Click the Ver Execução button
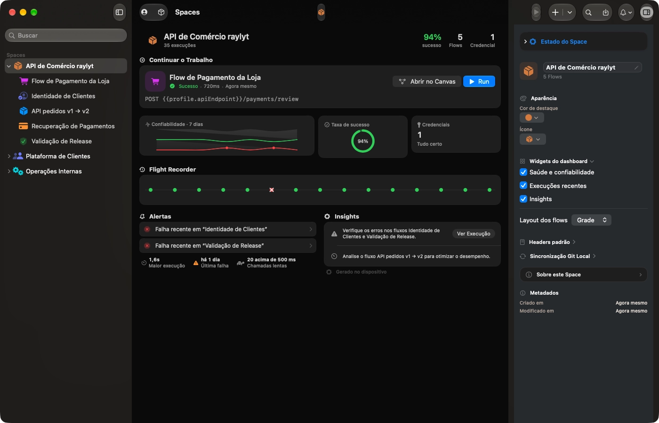This screenshot has width=659, height=423. click(x=474, y=234)
